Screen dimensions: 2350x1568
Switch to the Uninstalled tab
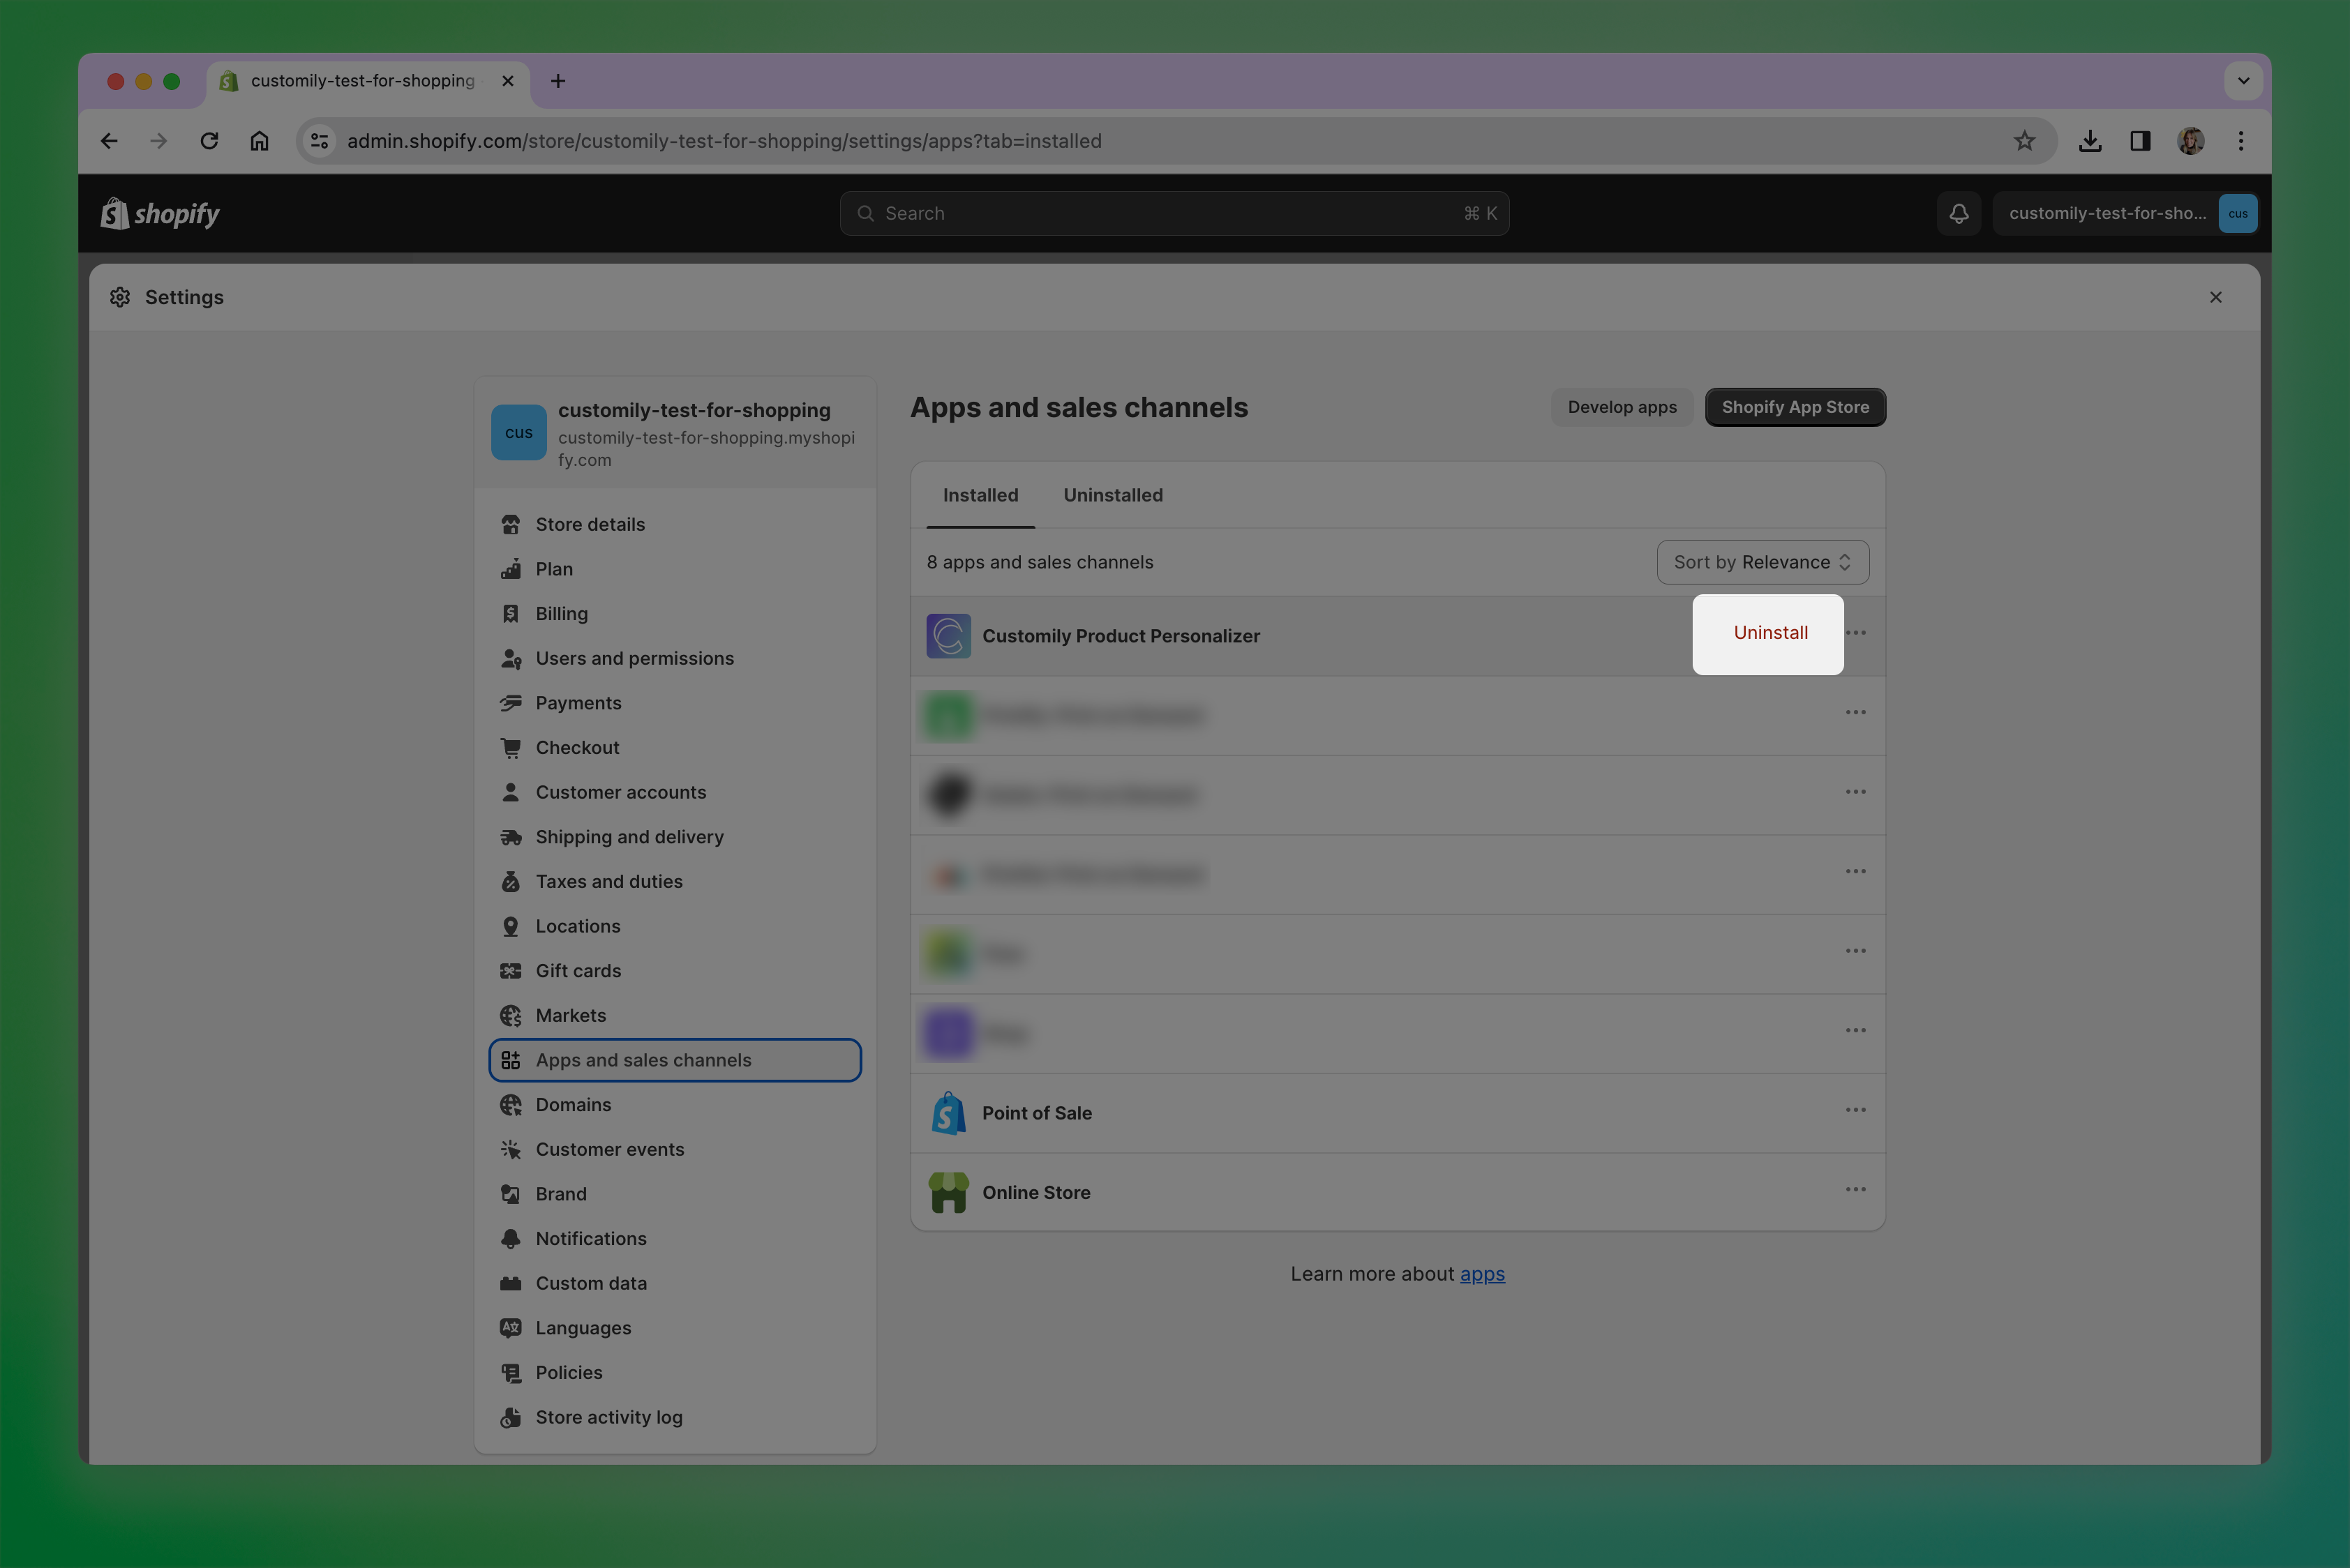click(1112, 495)
